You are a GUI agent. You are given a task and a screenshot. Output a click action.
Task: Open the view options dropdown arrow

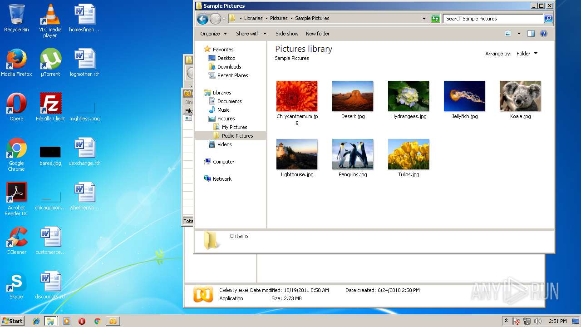point(519,34)
